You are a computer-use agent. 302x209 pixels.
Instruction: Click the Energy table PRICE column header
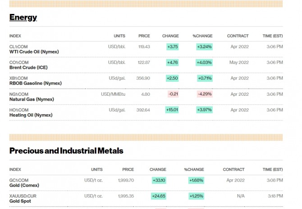144,36
